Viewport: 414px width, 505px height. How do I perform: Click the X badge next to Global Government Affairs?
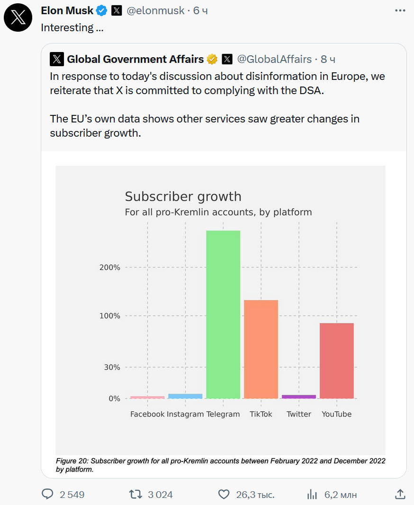(227, 59)
